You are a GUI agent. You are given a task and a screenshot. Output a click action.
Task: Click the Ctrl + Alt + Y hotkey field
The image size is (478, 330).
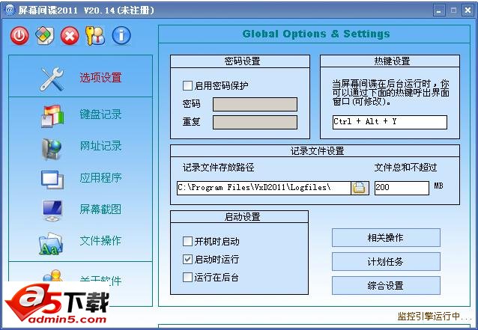coord(390,122)
